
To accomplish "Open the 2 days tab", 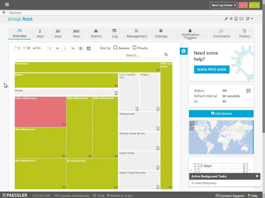I will pos(40,34).
